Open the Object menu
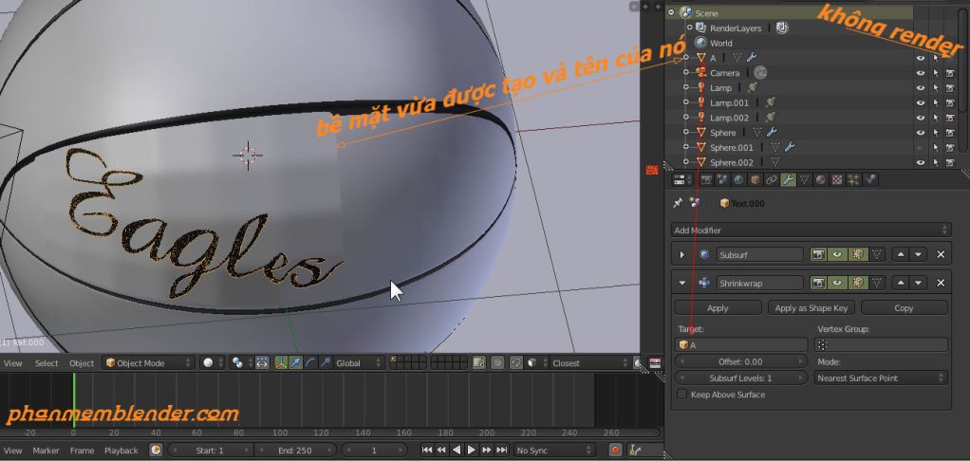 [82, 362]
